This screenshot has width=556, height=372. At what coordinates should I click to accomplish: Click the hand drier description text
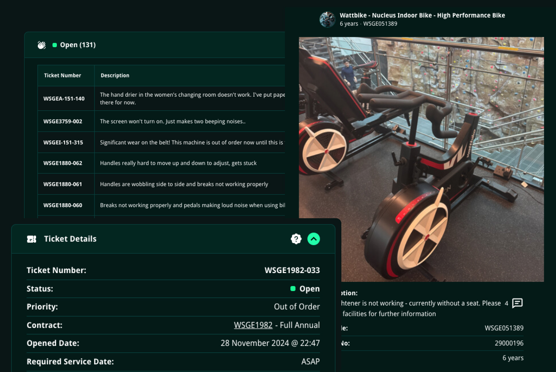(x=192, y=99)
